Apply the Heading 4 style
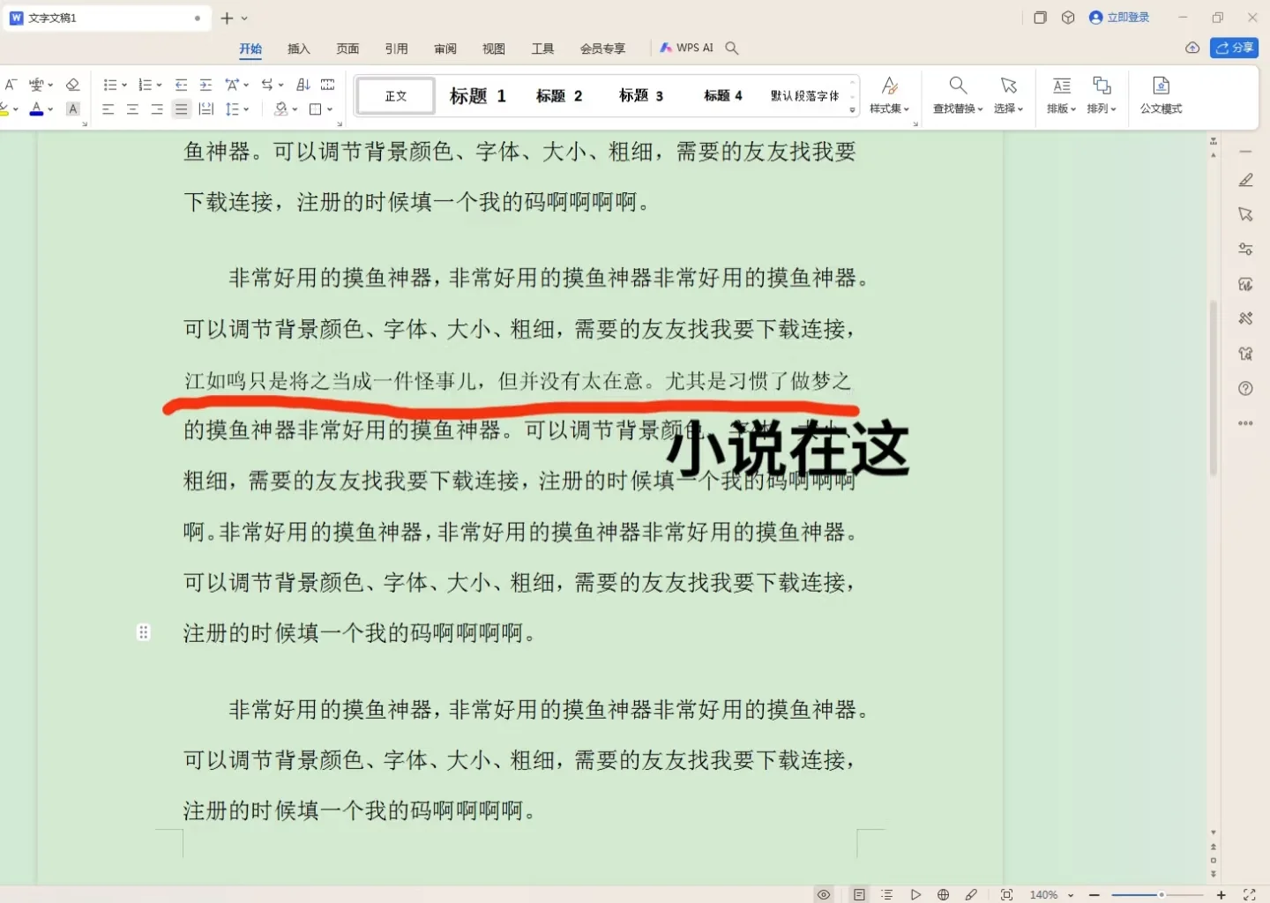Screen dimensions: 1270x903 [x=723, y=96]
